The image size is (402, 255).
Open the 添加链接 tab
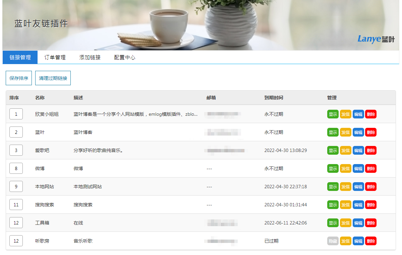[x=90, y=57]
